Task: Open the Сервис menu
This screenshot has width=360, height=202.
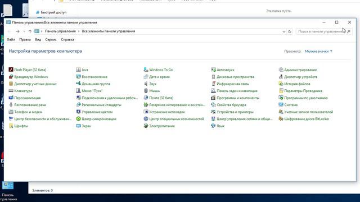Action: 51,40
